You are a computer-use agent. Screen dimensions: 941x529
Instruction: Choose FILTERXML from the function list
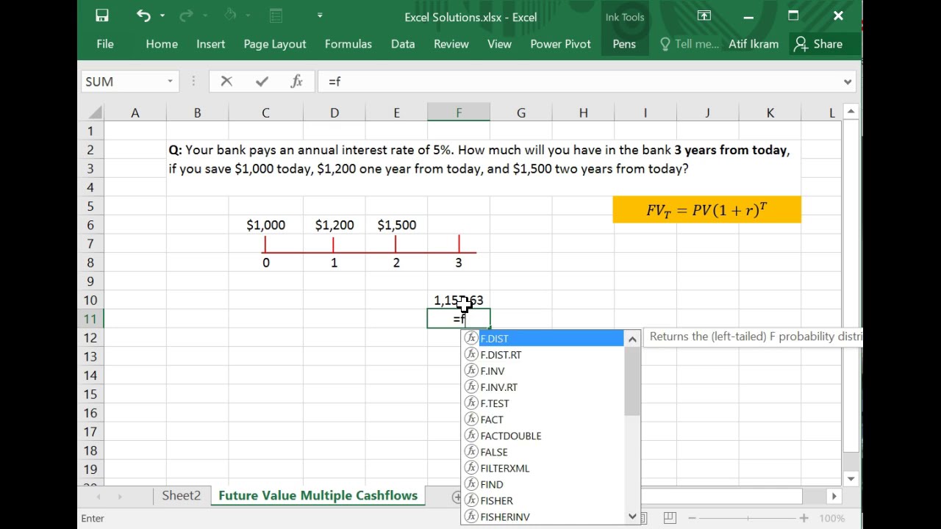point(543,468)
